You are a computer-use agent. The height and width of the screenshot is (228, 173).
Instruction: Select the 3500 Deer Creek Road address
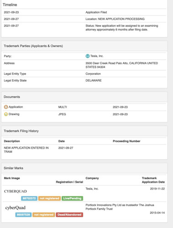tap(122, 65)
